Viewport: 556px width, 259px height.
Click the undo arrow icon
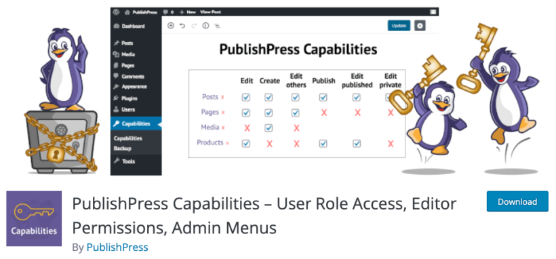pos(182,26)
